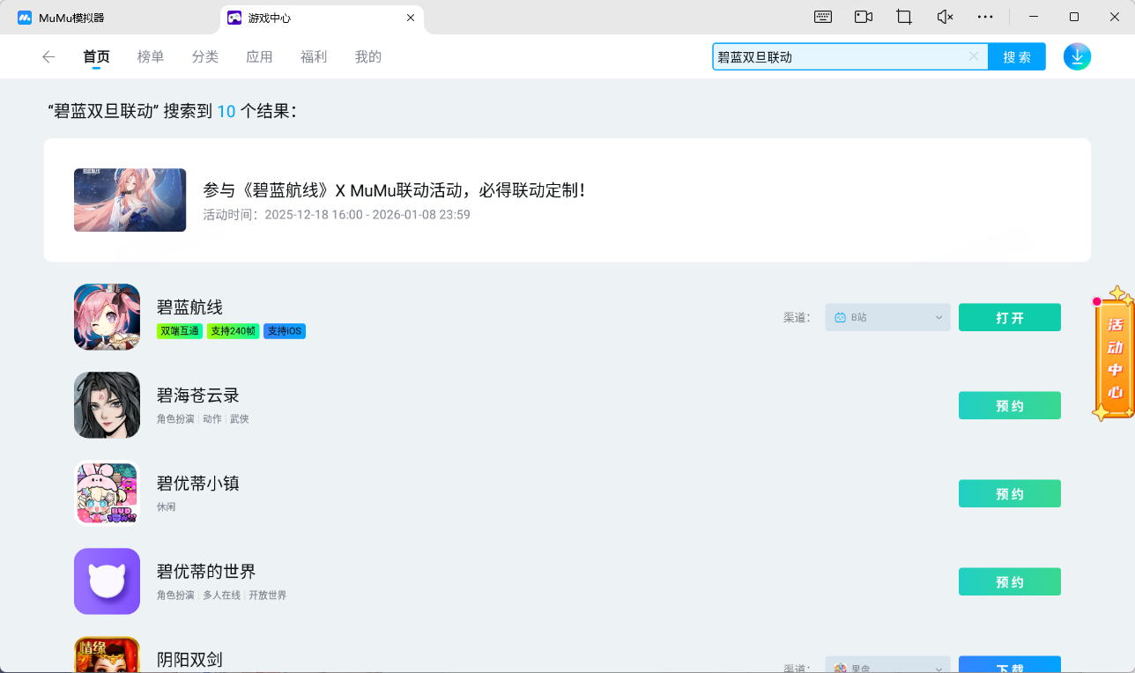Switch to the 榜单 tab
1135x673 pixels.
click(151, 56)
